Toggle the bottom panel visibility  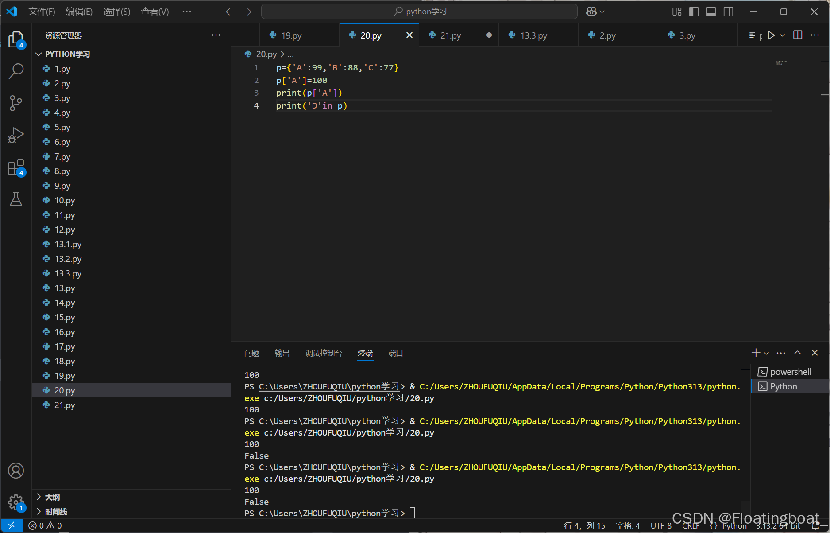click(x=711, y=12)
